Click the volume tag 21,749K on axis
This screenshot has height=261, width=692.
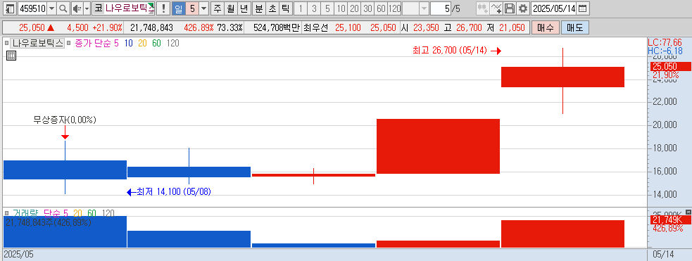click(x=670, y=220)
